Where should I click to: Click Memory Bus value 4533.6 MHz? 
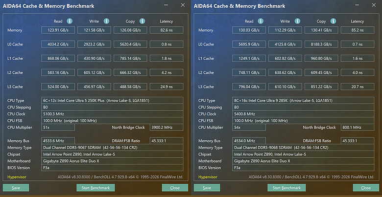(x=58, y=141)
